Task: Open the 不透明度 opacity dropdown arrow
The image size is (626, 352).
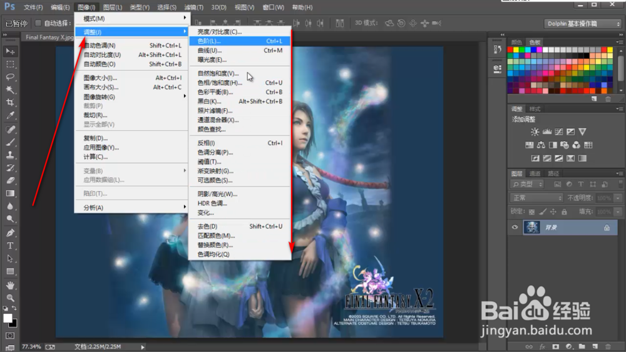Action: [x=618, y=198]
